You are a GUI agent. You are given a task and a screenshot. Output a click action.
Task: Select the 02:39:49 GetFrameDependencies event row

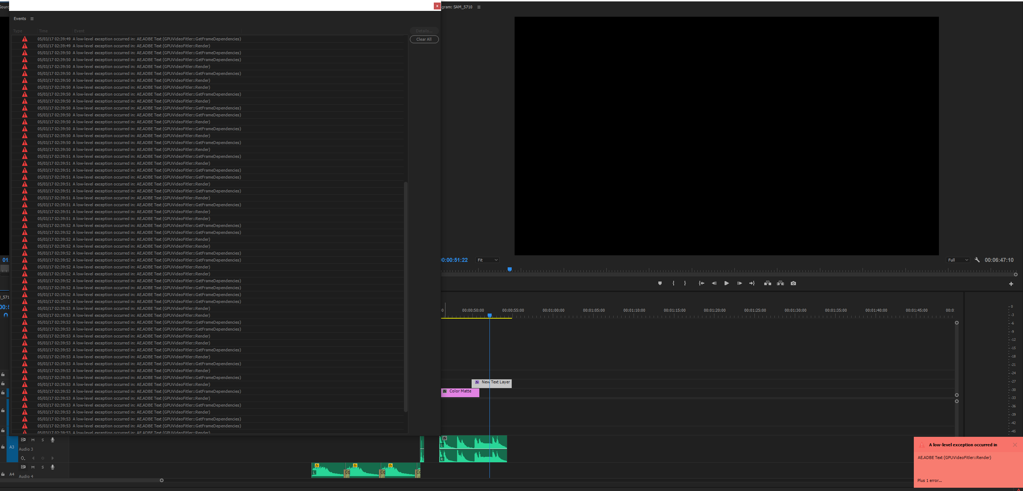(x=207, y=39)
